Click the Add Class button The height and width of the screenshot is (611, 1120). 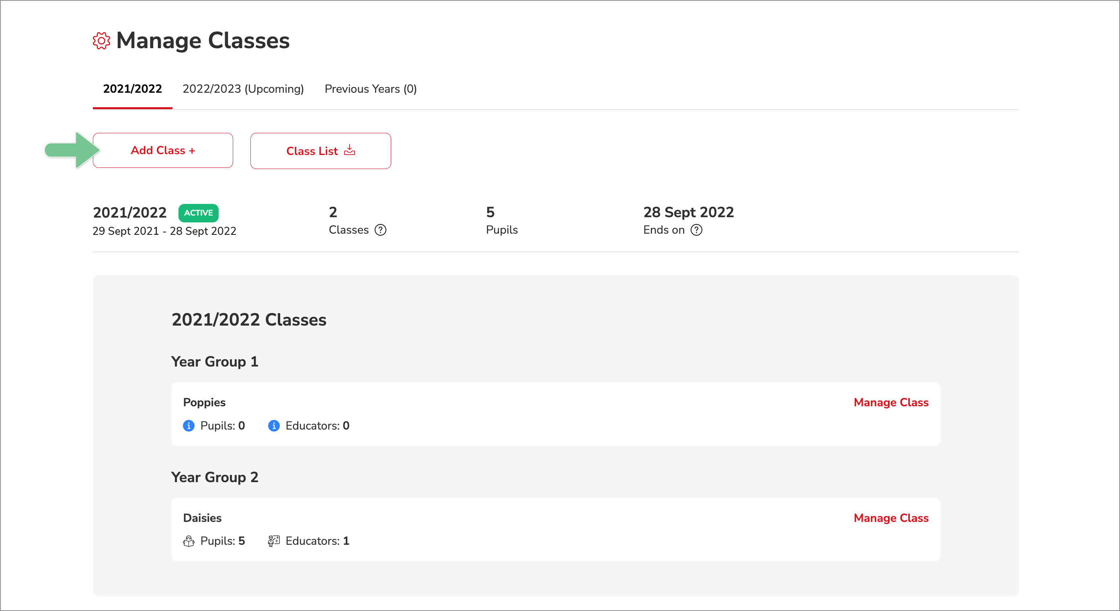[x=163, y=150]
